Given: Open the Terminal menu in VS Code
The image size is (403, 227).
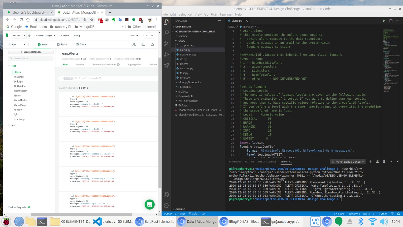Looking at the screenshot, I should point(226,14).
